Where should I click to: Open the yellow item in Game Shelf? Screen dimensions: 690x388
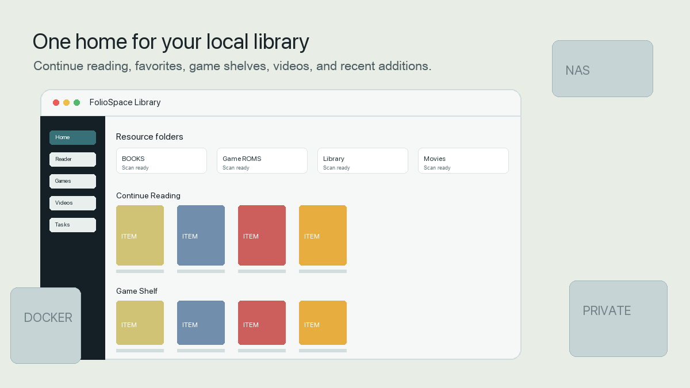point(140,323)
